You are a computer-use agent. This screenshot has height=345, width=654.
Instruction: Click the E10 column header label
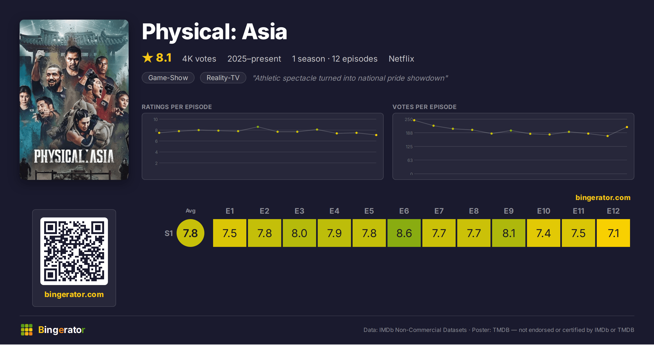pos(544,211)
